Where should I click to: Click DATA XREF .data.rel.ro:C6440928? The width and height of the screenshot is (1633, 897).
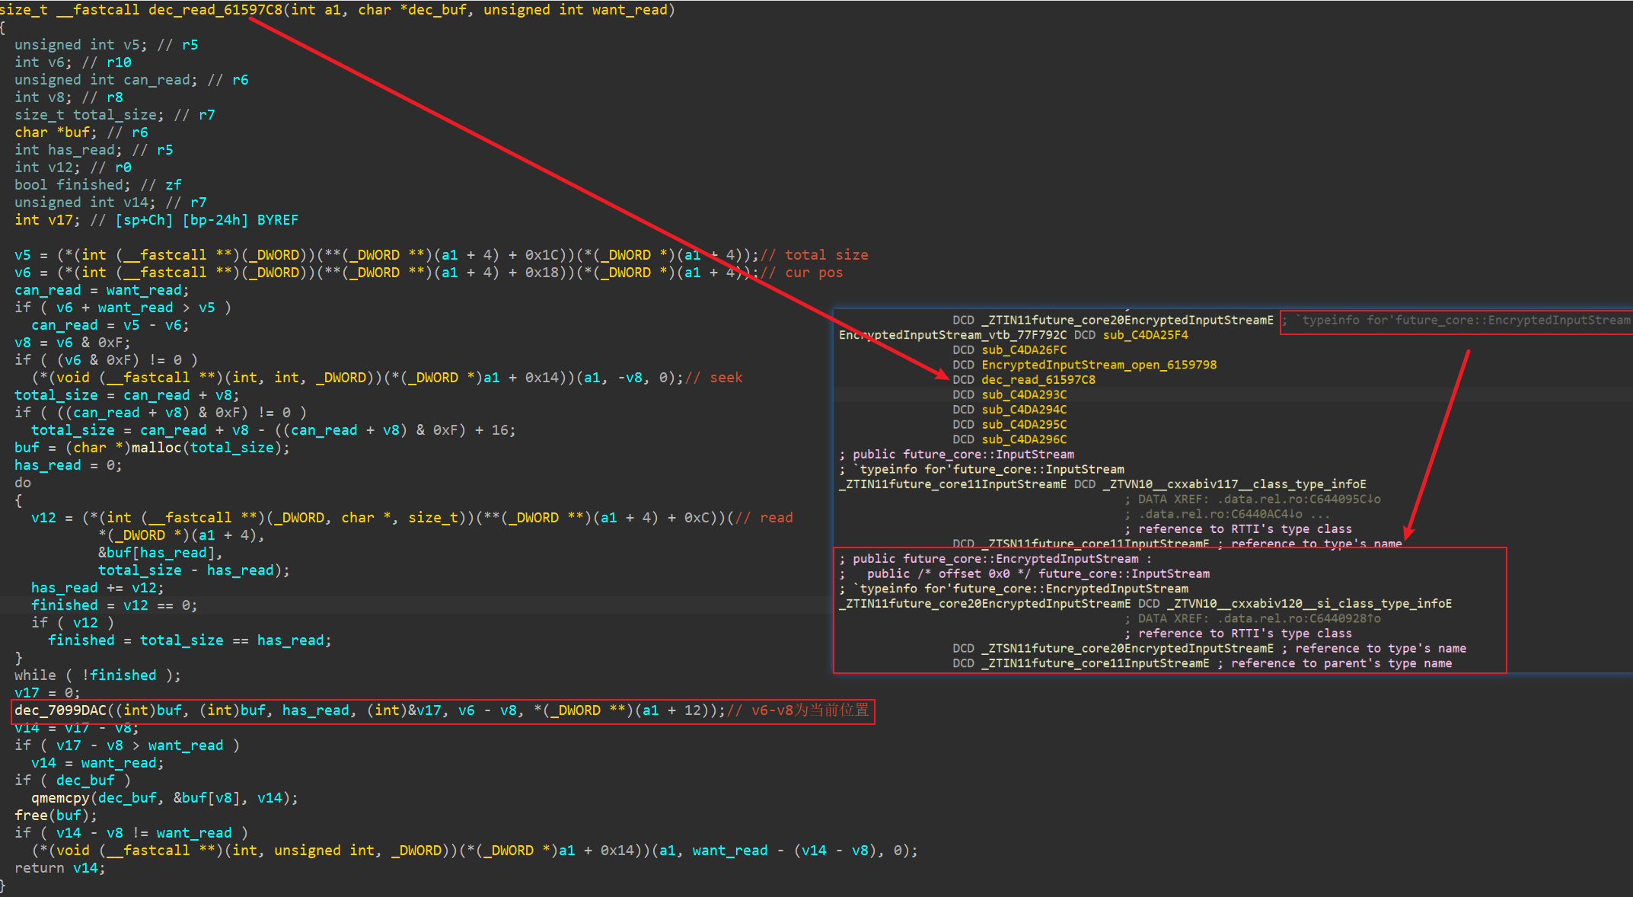point(1252,619)
